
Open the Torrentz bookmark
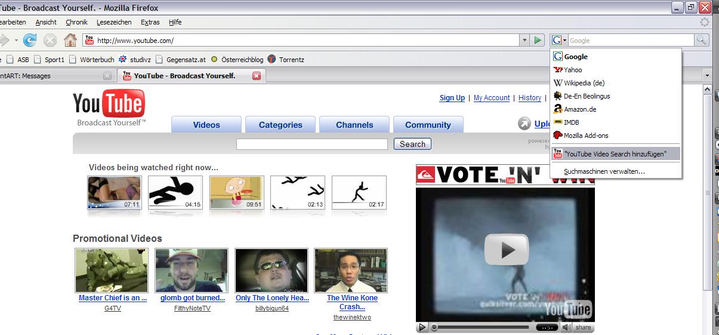[286, 60]
